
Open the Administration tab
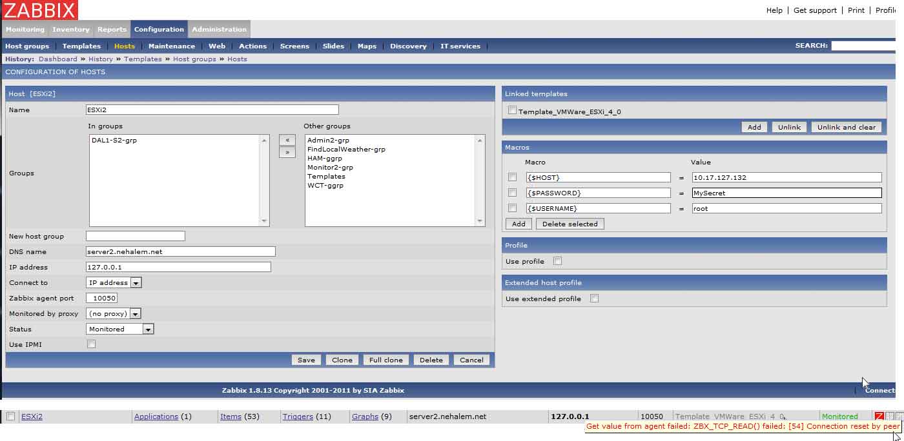[219, 30]
